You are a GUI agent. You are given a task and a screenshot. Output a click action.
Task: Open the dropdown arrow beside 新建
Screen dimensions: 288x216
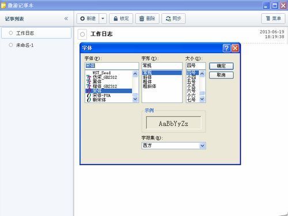[x=103, y=18]
